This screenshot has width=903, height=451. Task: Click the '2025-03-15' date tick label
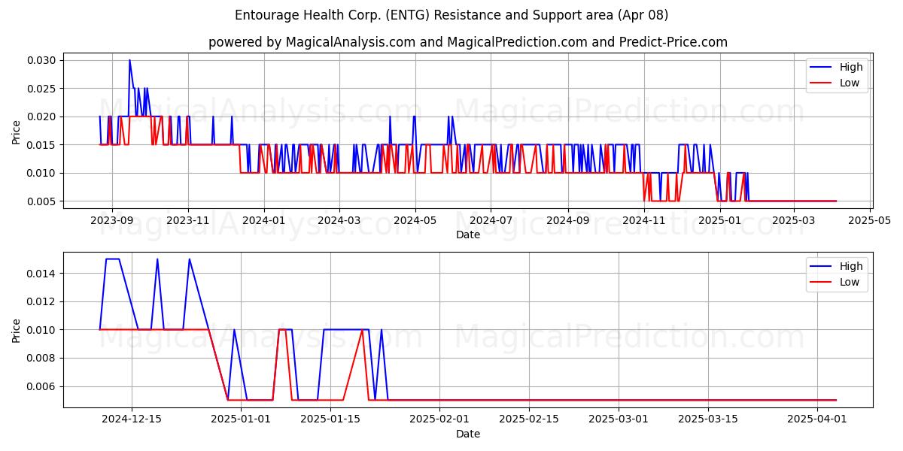[708, 419]
